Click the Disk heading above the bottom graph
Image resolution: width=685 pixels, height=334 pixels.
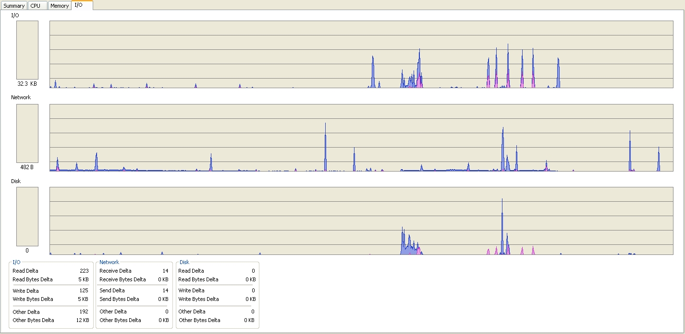point(16,181)
